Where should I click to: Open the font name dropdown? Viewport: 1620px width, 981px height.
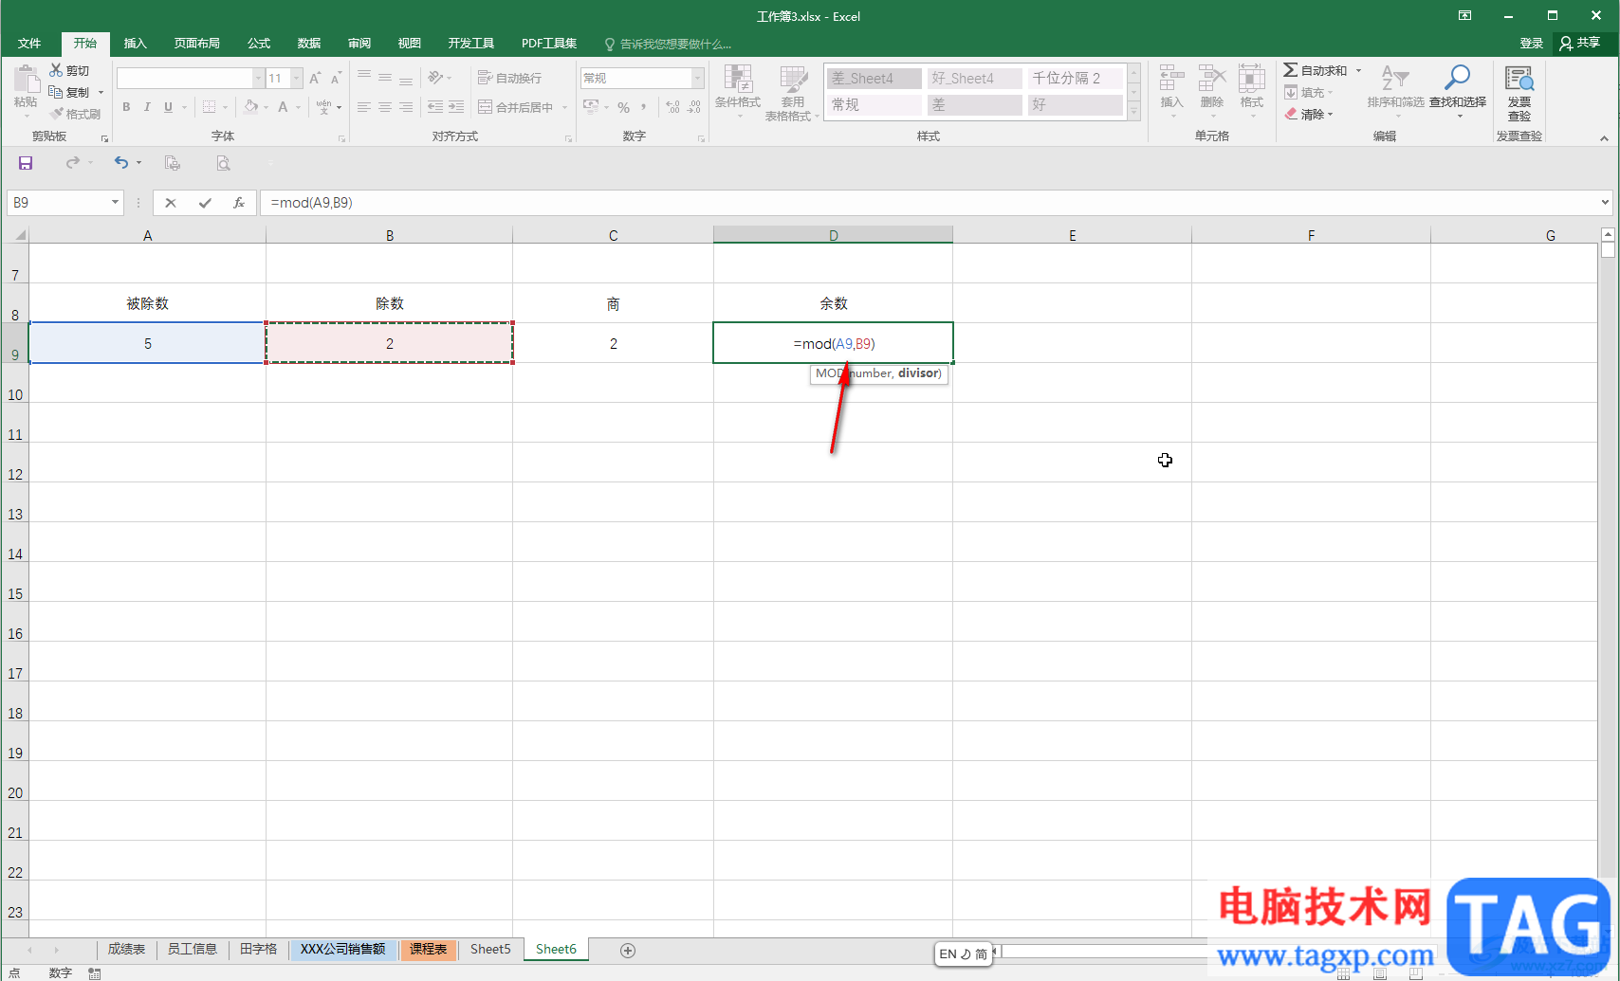pos(258,78)
